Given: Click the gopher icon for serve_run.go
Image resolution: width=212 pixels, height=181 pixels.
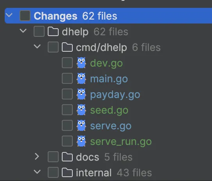Looking at the screenshot, I should (x=81, y=141).
